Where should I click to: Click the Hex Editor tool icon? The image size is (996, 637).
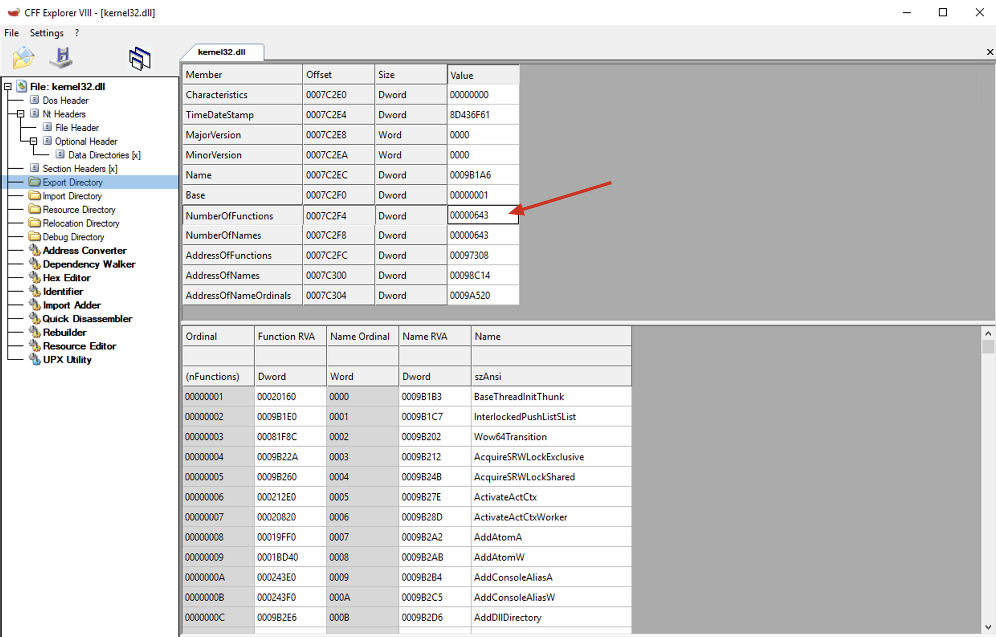tap(35, 278)
